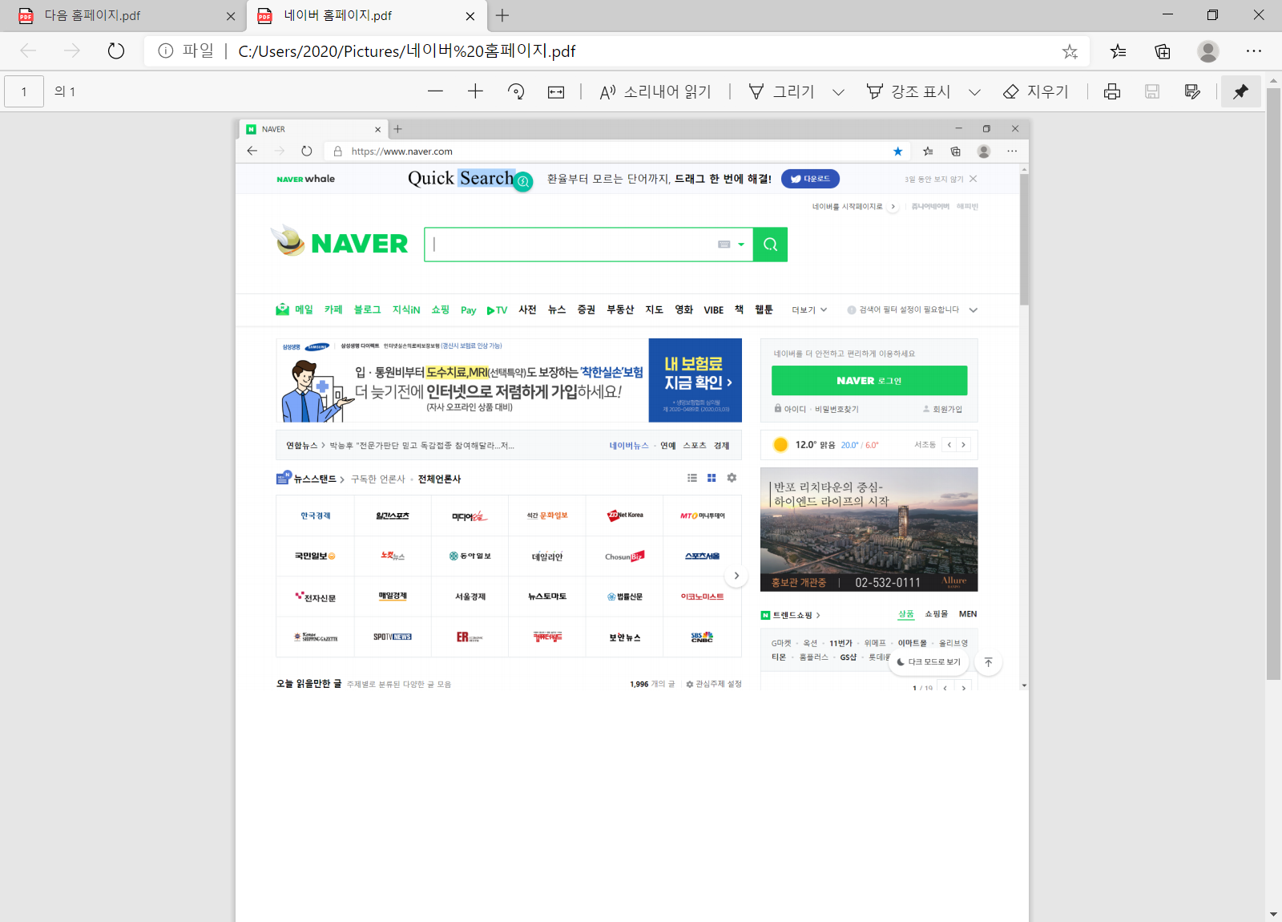Open the favorites list
Image resolution: width=1282 pixels, height=922 pixels.
(x=1118, y=51)
